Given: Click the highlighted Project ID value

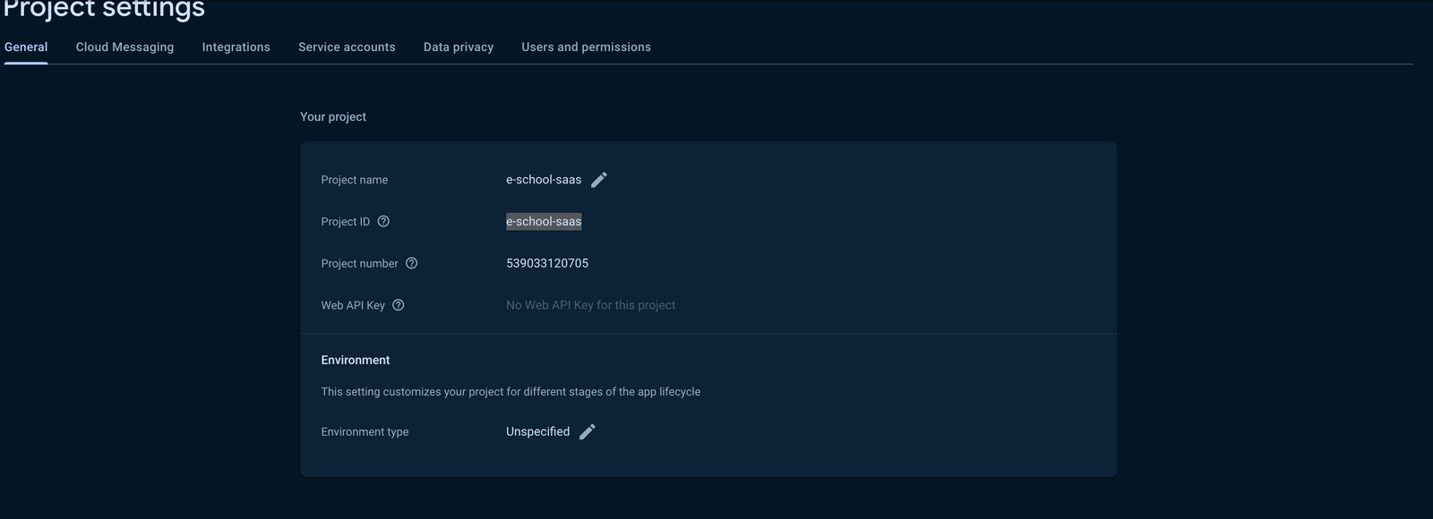Looking at the screenshot, I should (544, 222).
